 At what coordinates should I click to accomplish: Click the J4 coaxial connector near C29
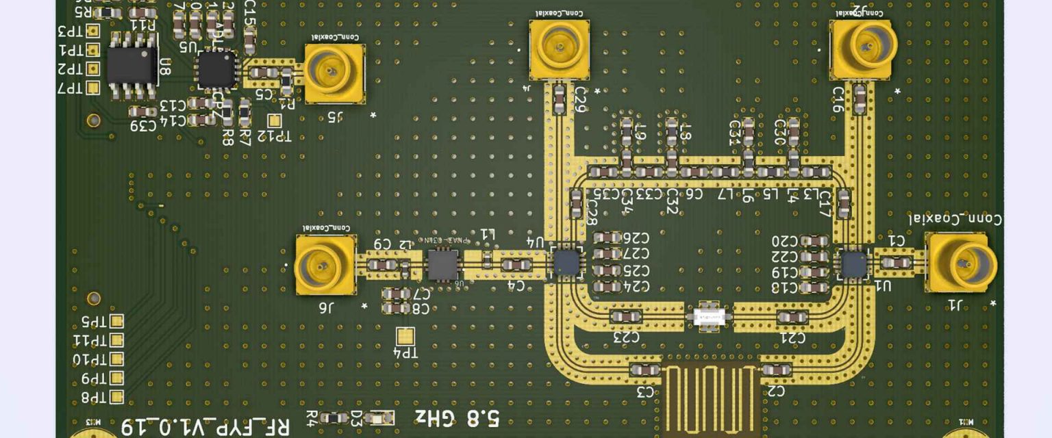[560, 48]
